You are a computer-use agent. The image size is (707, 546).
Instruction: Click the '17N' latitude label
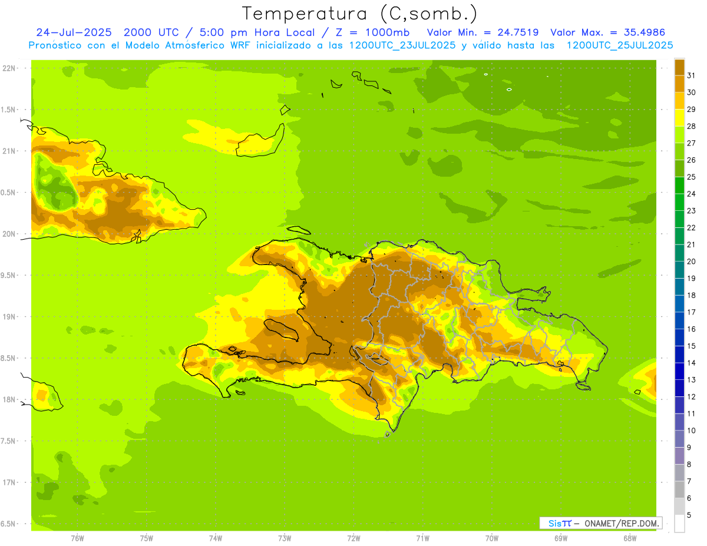[x=9, y=482]
